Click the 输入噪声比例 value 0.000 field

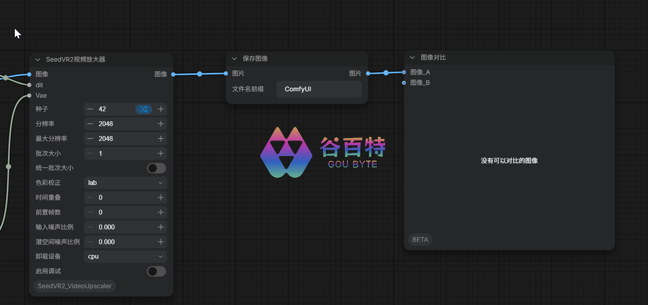point(125,227)
